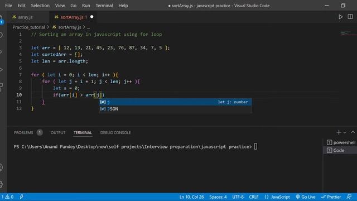Image resolution: width=357 pixels, height=201 pixels.
Task: Maximize the panel with the up chevron
Action: (353, 132)
